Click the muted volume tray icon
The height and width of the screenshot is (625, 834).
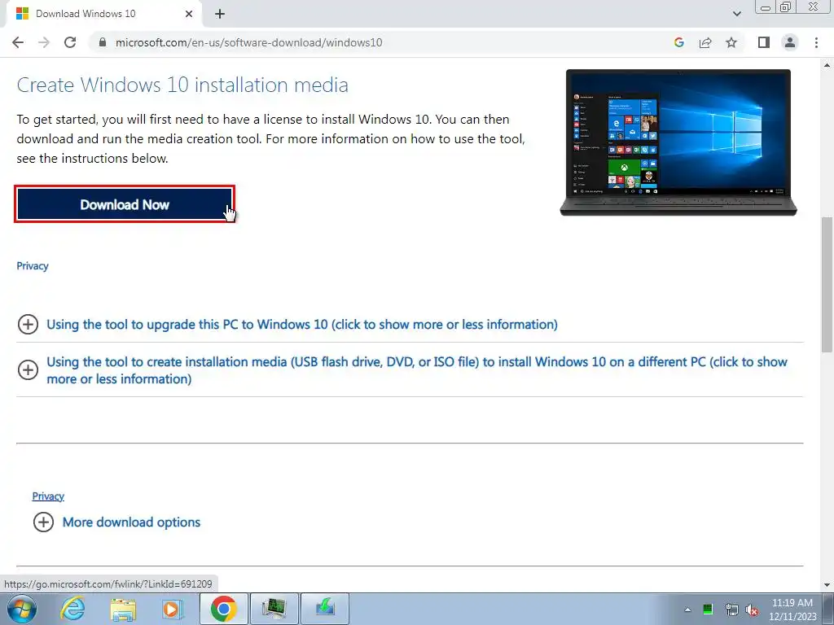pyautogui.click(x=752, y=610)
